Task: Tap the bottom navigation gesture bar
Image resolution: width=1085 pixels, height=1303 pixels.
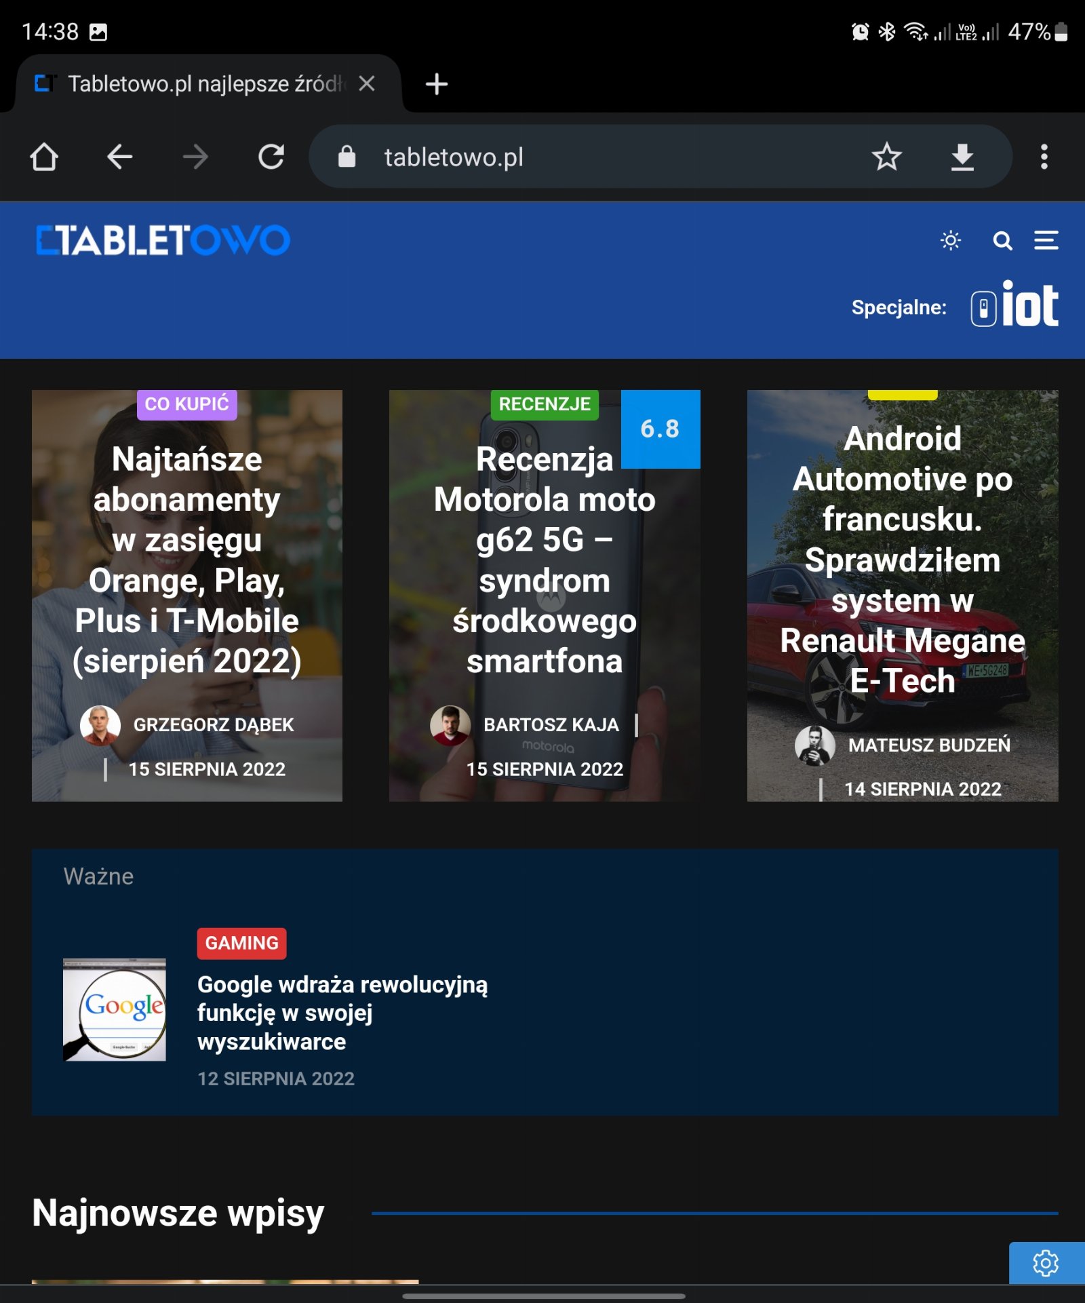Action: click(543, 1296)
